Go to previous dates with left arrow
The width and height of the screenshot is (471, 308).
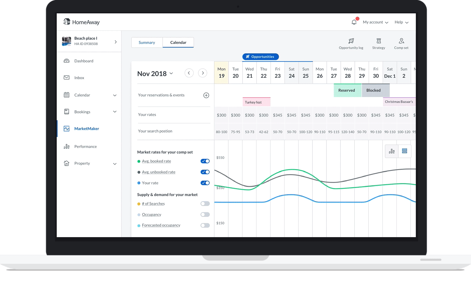point(189,73)
